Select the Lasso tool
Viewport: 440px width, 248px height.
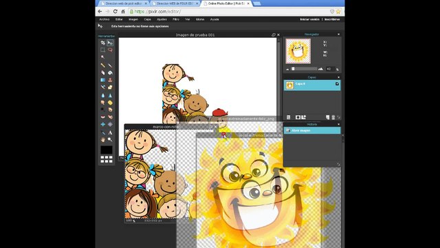coord(110,50)
